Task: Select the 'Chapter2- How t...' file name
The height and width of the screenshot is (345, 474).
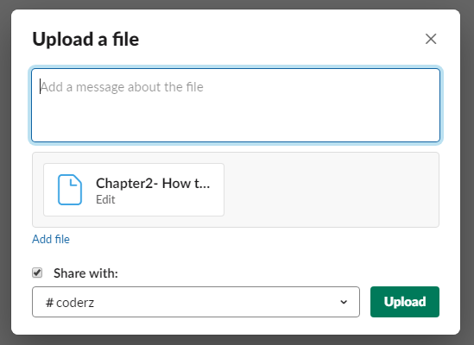Action: [x=153, y=183]
